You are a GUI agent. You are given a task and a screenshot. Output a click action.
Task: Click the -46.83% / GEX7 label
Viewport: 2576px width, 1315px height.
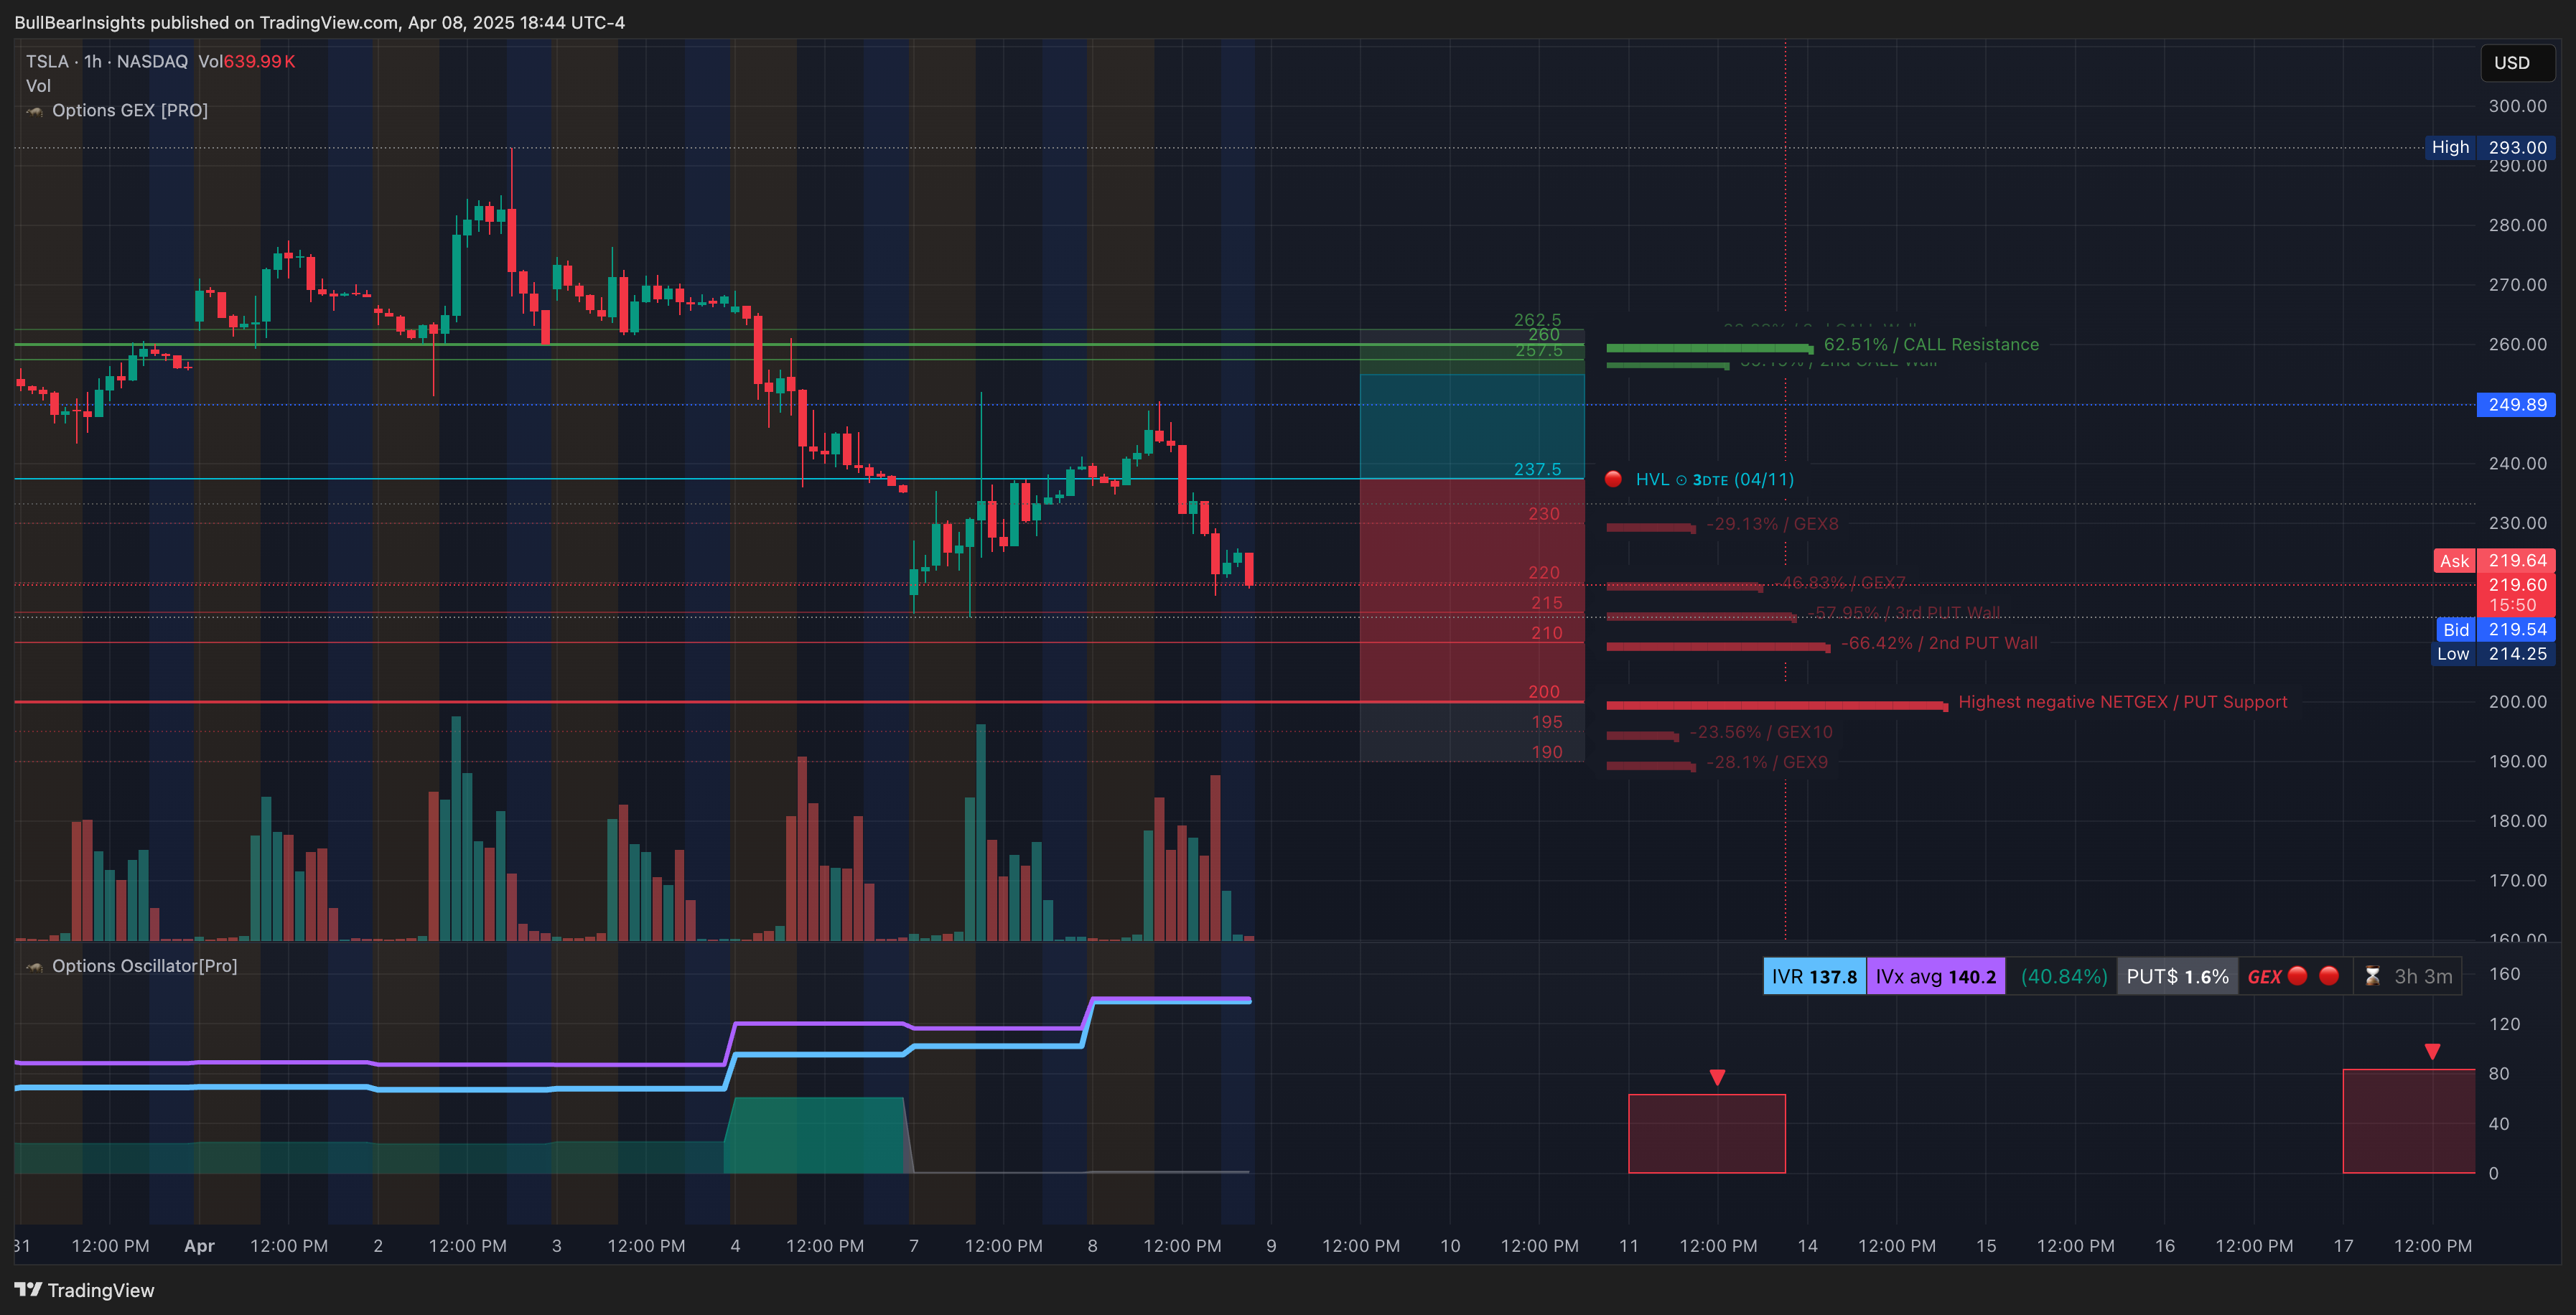tap(1842, 583)
